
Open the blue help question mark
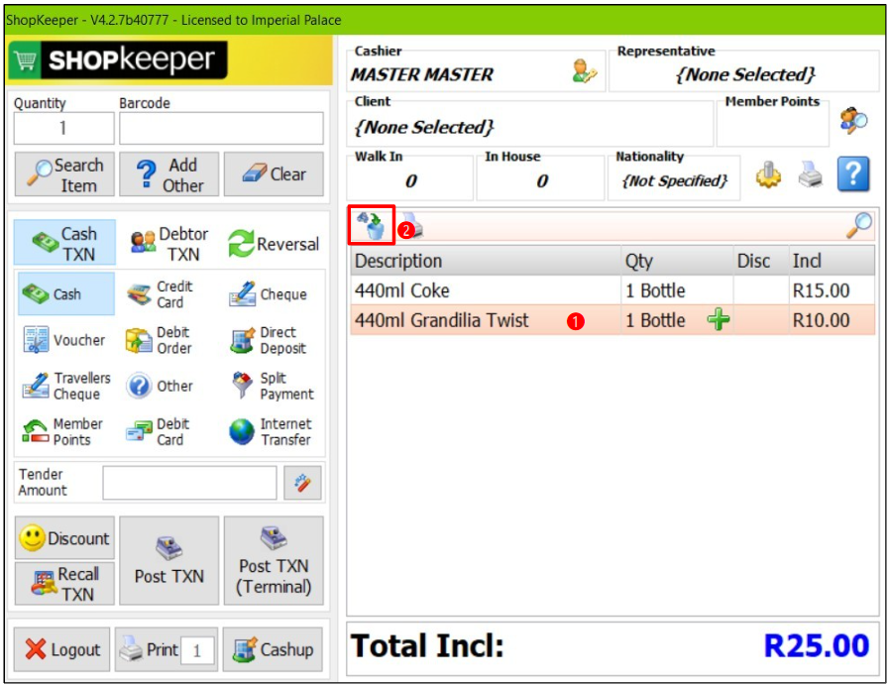853,173
